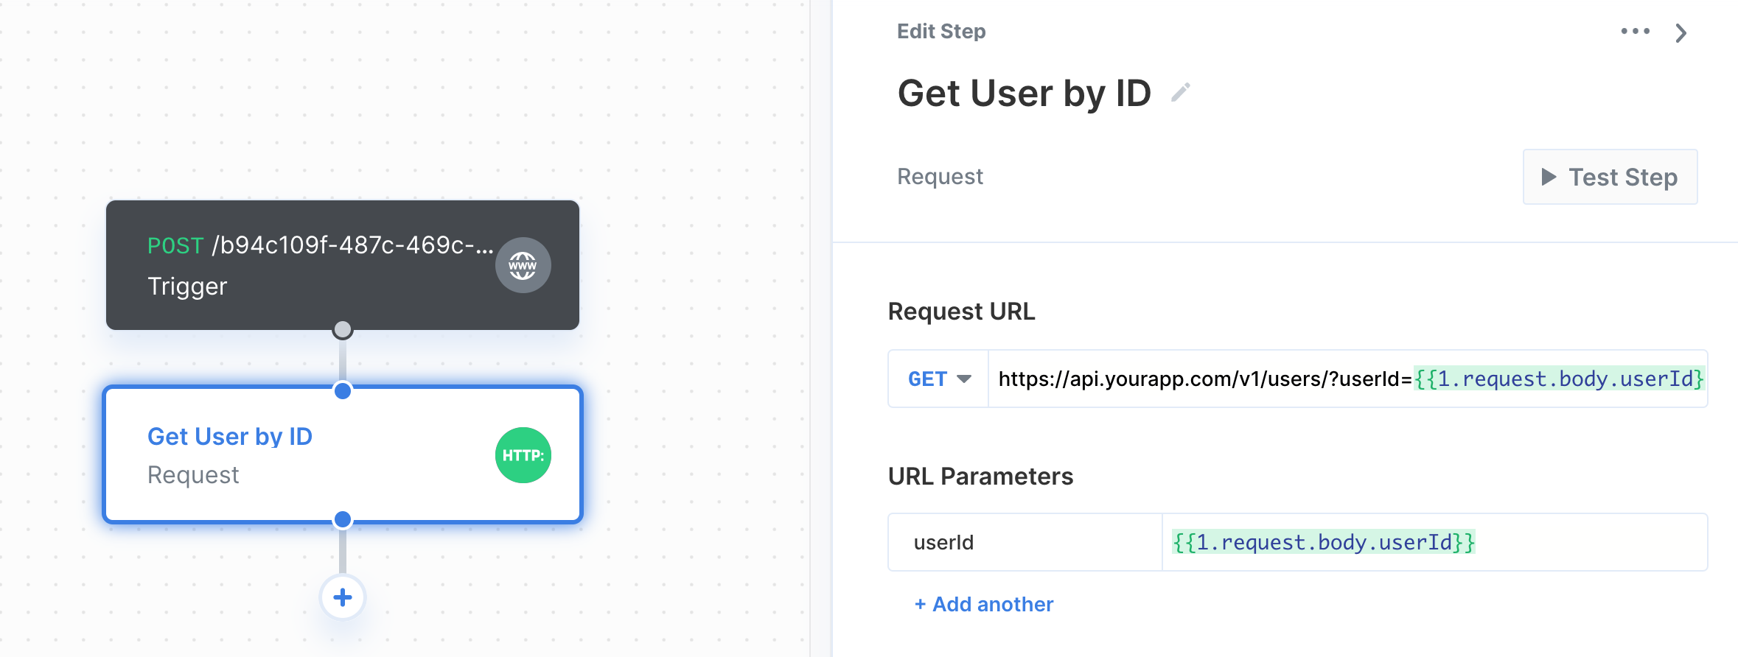
Task: Select the Get User by ID node
Action: (343, 454)
